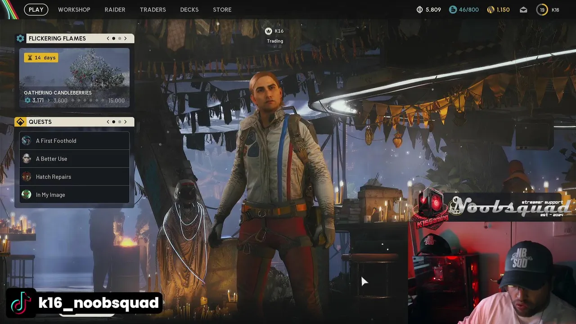The width and height of the screenshot is (576, 324).
Task: Click the Hatch Repairs trader portrait
Action: pos(27,177)
